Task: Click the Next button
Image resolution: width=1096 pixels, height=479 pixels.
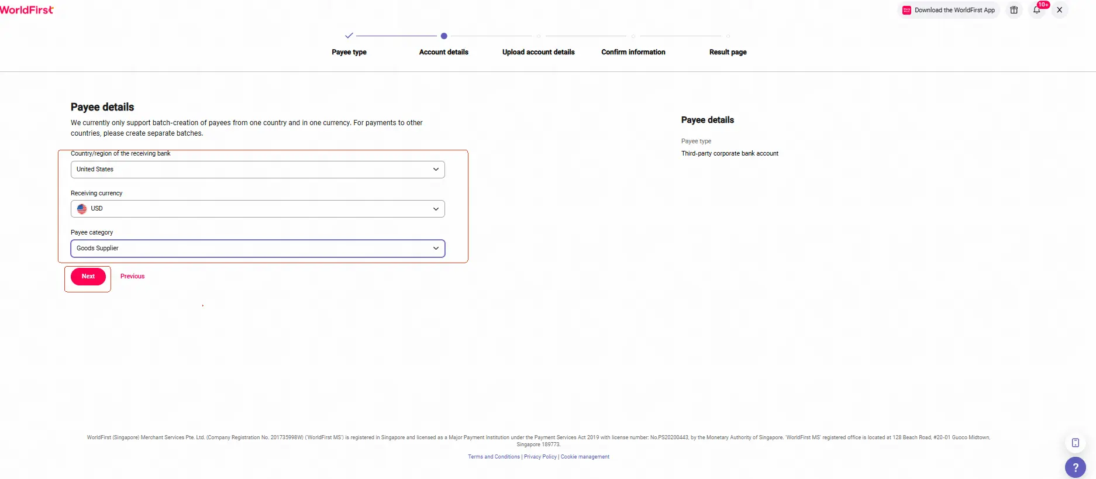Action: [88, 277]
